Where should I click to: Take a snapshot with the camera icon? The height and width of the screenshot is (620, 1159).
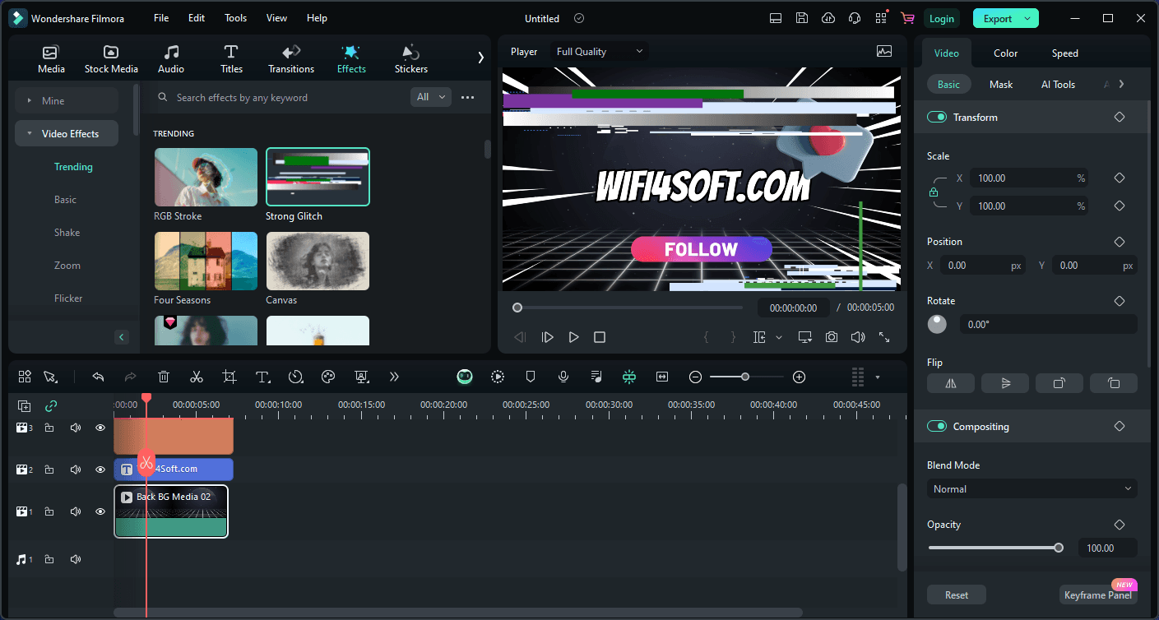click(x=832, y=337)
